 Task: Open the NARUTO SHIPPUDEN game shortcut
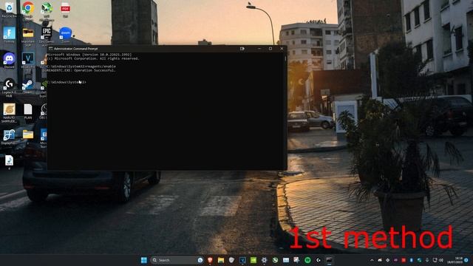(10, 112)
